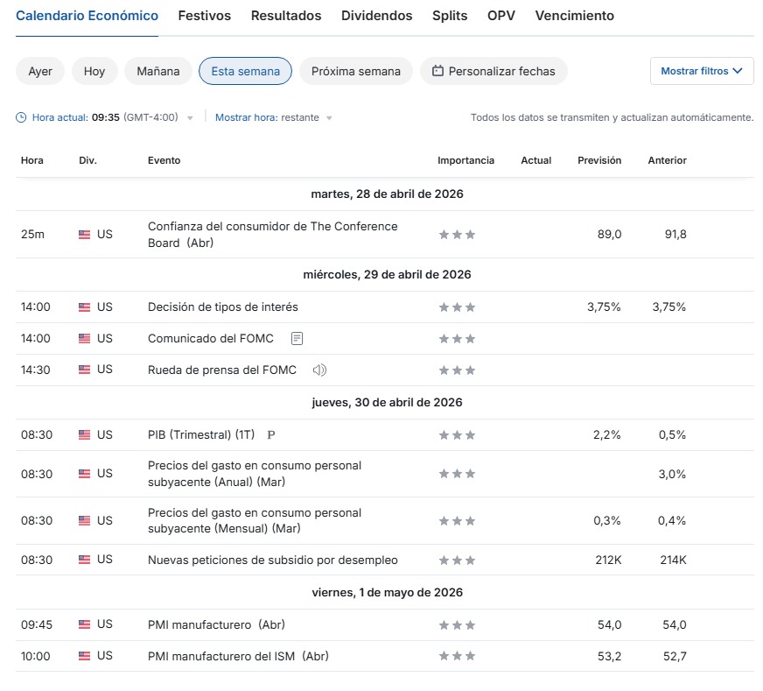Click the preliminary P icon beside PIB (Trimestral)
The height and width of the screenshot is (691, 763).
(x=271, y=435)
